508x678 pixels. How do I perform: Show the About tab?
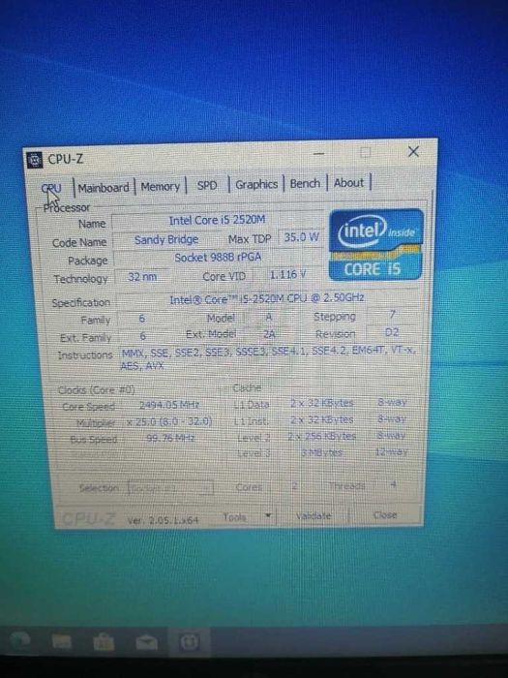pos(348,182)
